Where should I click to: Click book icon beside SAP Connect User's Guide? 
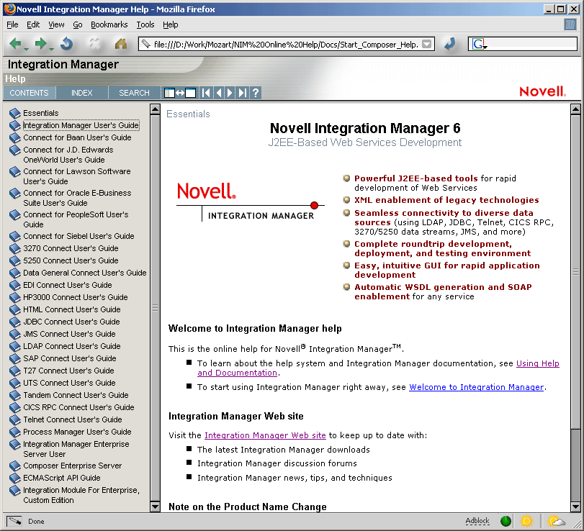[x=15, y=358]
